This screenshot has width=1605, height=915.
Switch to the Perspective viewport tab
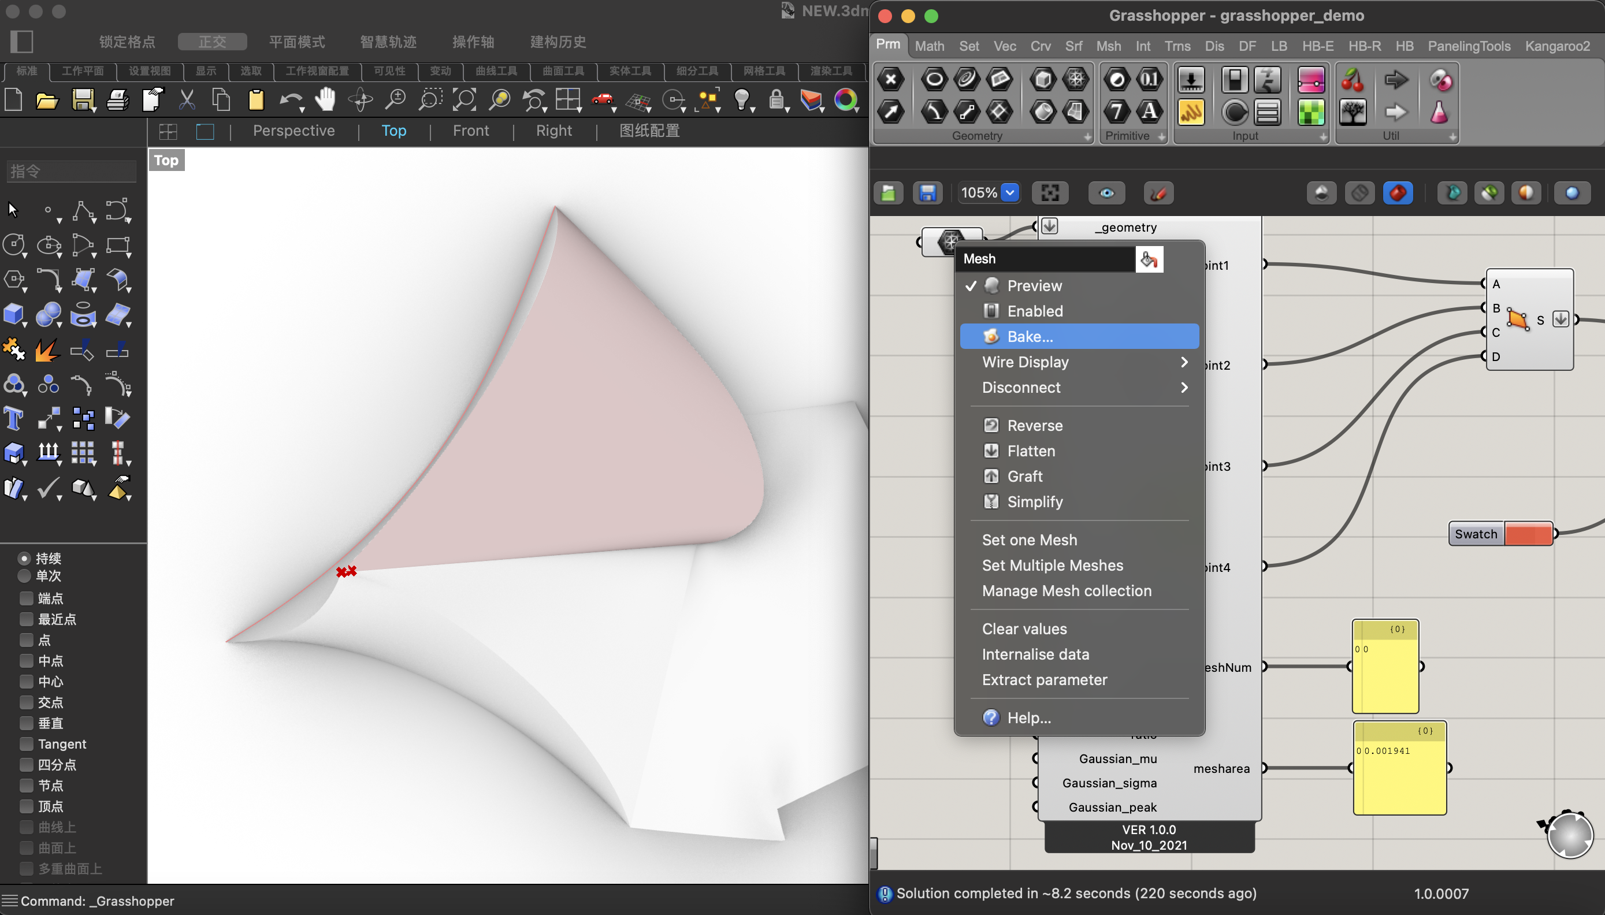click(293, 131)
